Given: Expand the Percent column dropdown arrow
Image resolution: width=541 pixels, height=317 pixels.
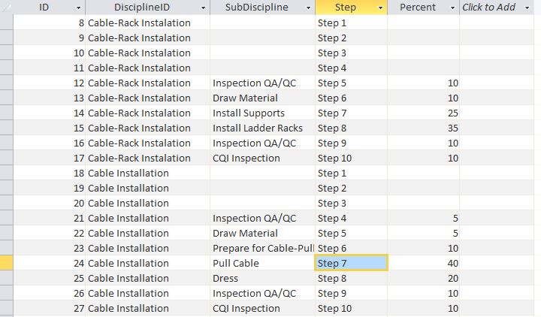Looking at the screenshot, I should click(x=452, y=8).
